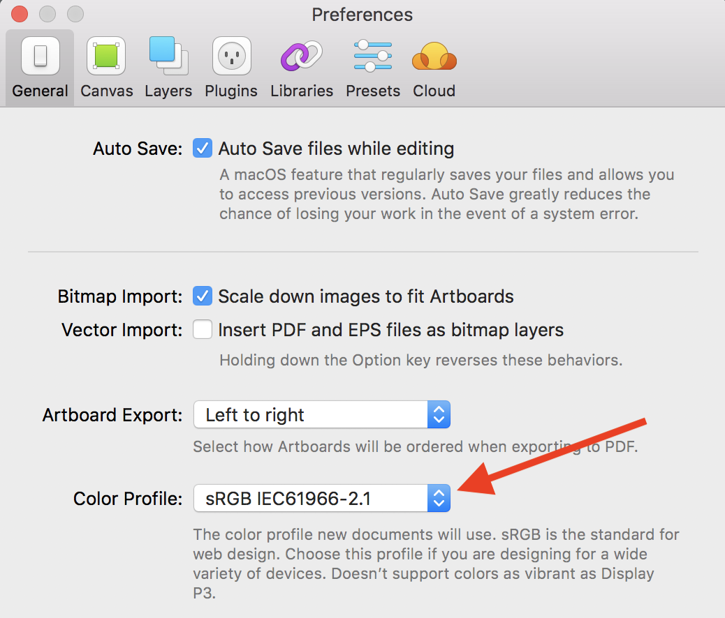Switch to the Layers preferences icon
The width and height of the screenshot is (725, 618).
click(168, 66)
